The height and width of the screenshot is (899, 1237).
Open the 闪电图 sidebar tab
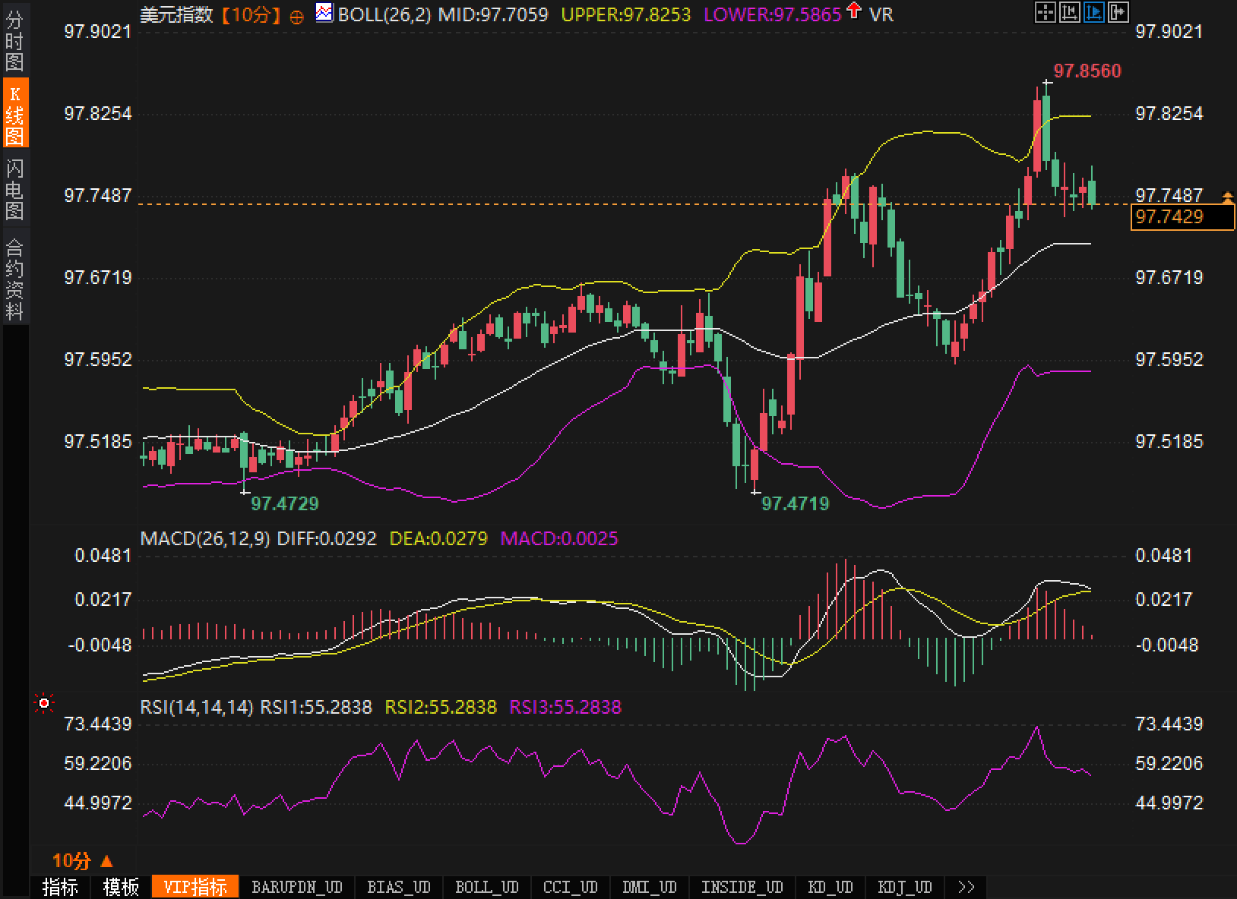tap(14, 189)
